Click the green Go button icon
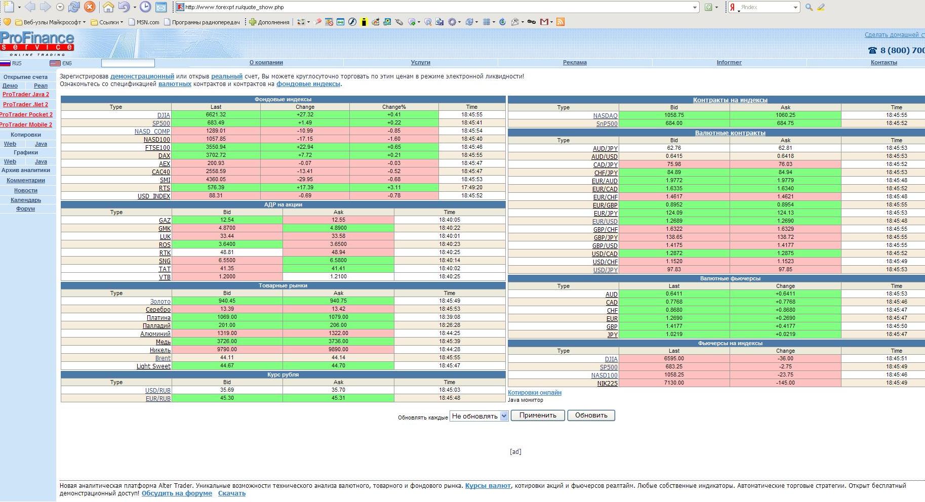The image size is (925, 502). (709, 7)
